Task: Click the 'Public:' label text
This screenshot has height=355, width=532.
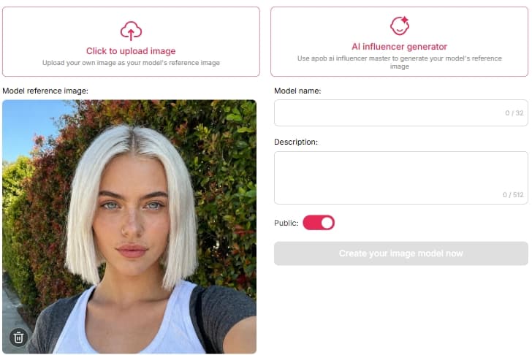Action: [x=286, y=223]
